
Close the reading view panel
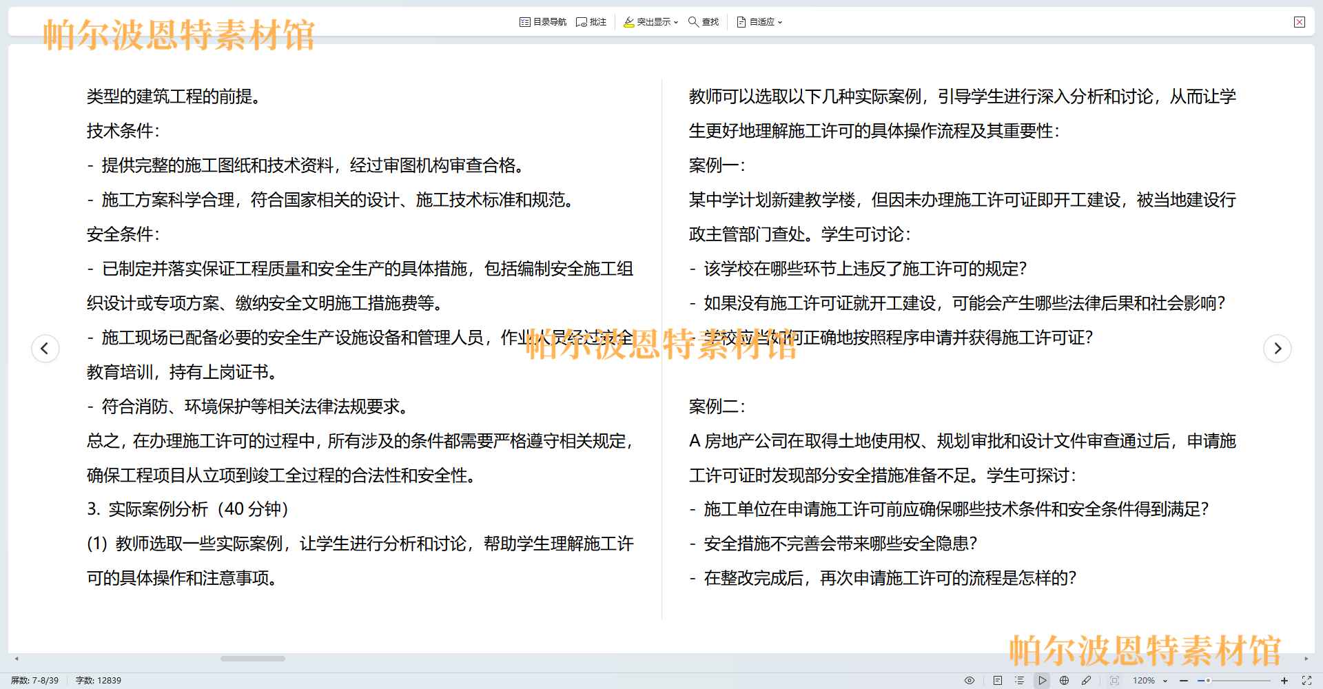point(1300,22)
